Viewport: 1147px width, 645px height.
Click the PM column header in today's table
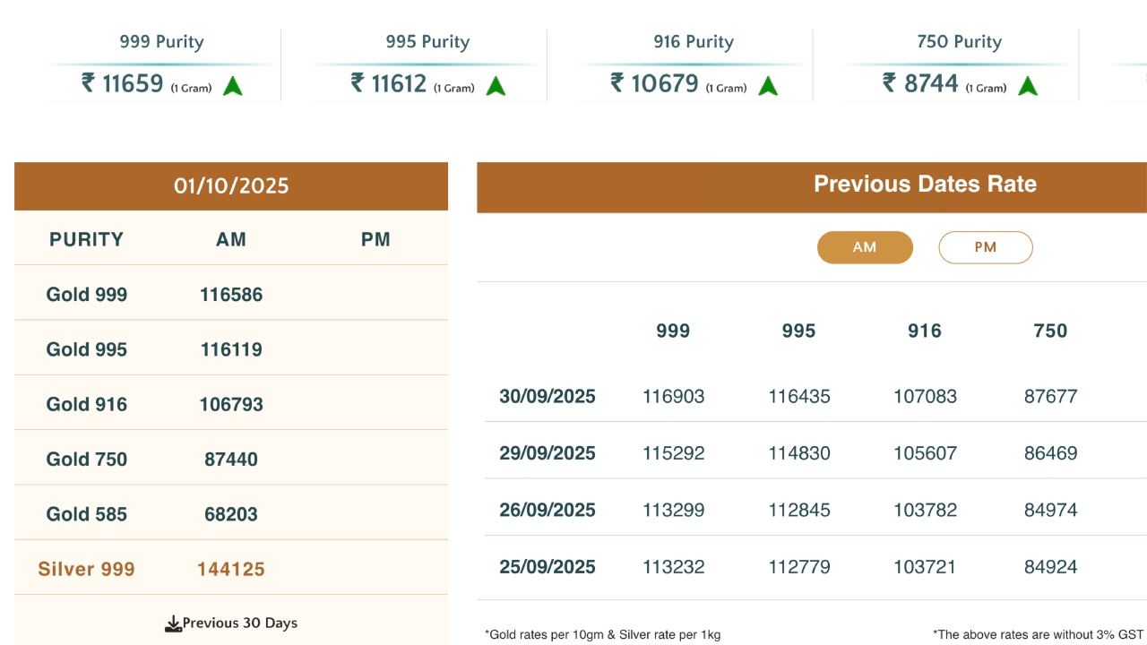tap(375, 239)
